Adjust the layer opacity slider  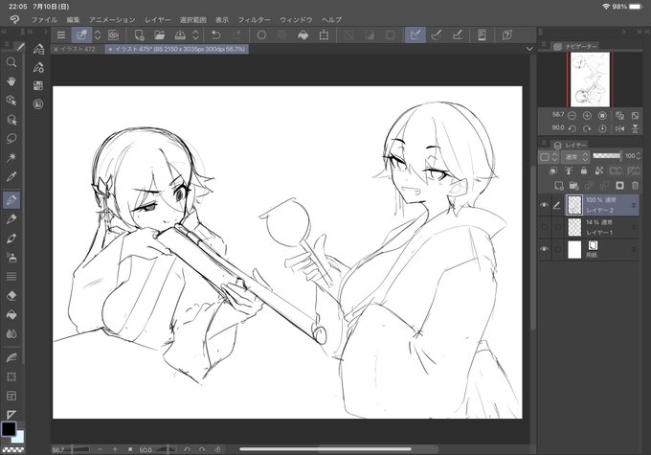(607, 156)
